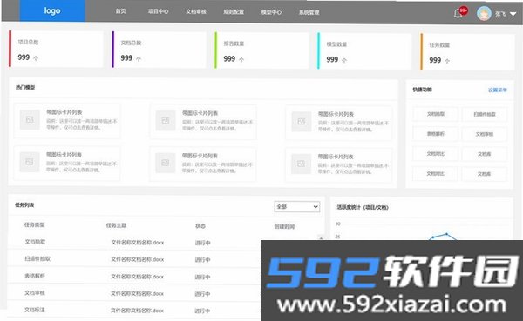The image size is (523, 321).
Task: Select the 表格解析 task row type cell
Action: coord(35,276)
